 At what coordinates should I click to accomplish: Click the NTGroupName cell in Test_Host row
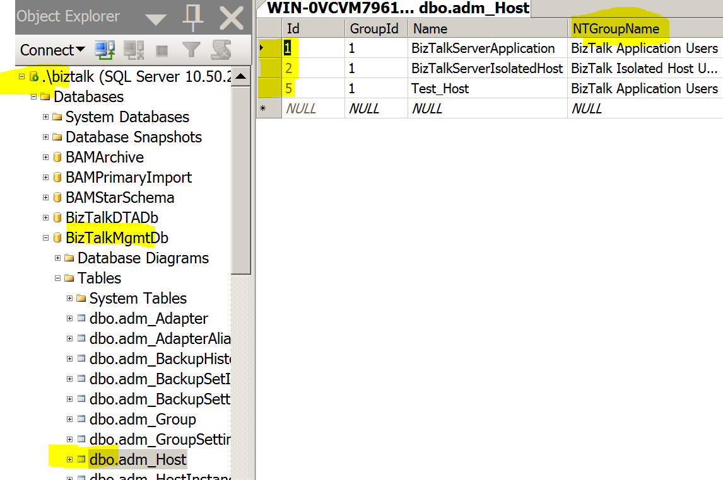point(645,88)
